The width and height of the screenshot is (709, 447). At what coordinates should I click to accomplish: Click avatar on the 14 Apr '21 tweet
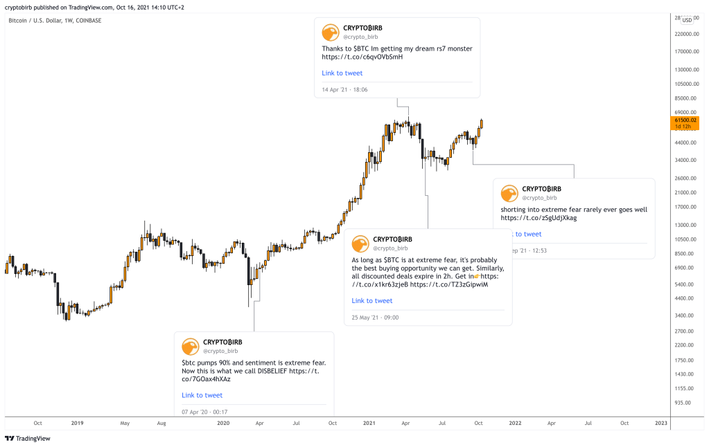[331, 32]
